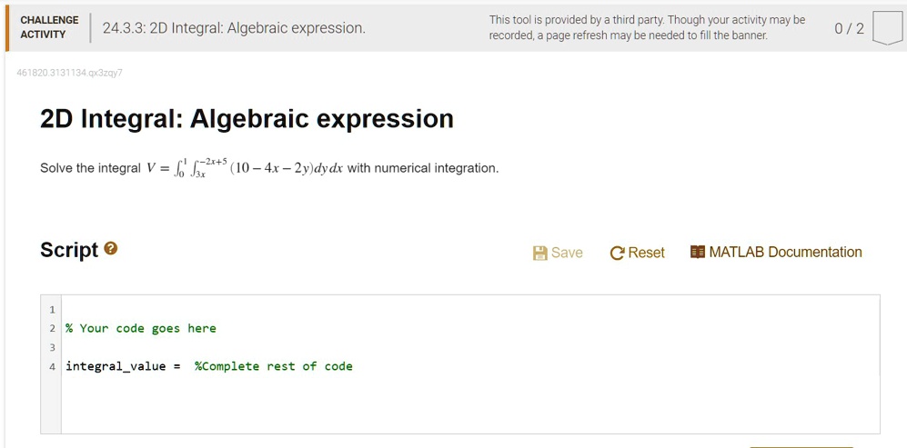
Task: Select line number 2 in the gutter
Action: point(52,328)
